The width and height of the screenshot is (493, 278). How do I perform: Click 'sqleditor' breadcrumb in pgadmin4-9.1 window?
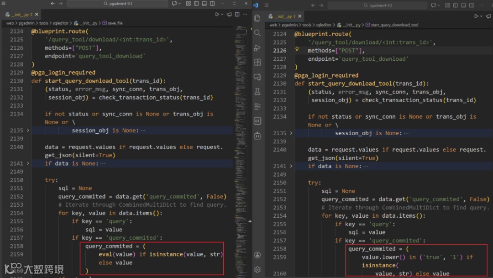click(x=60, y=23)
